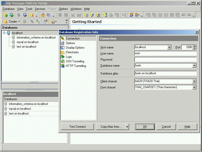Click the grayed printer icon in toolbar
Screen dimensions: 202x152
point(111,15)
